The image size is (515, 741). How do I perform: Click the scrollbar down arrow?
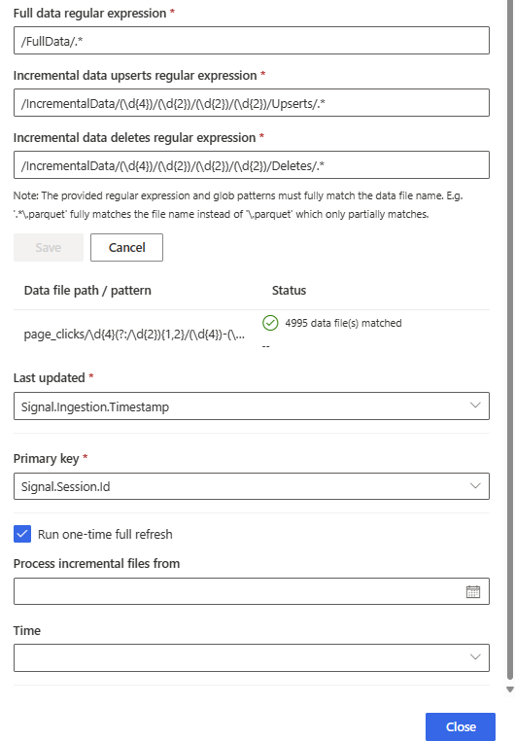(510, 689)
